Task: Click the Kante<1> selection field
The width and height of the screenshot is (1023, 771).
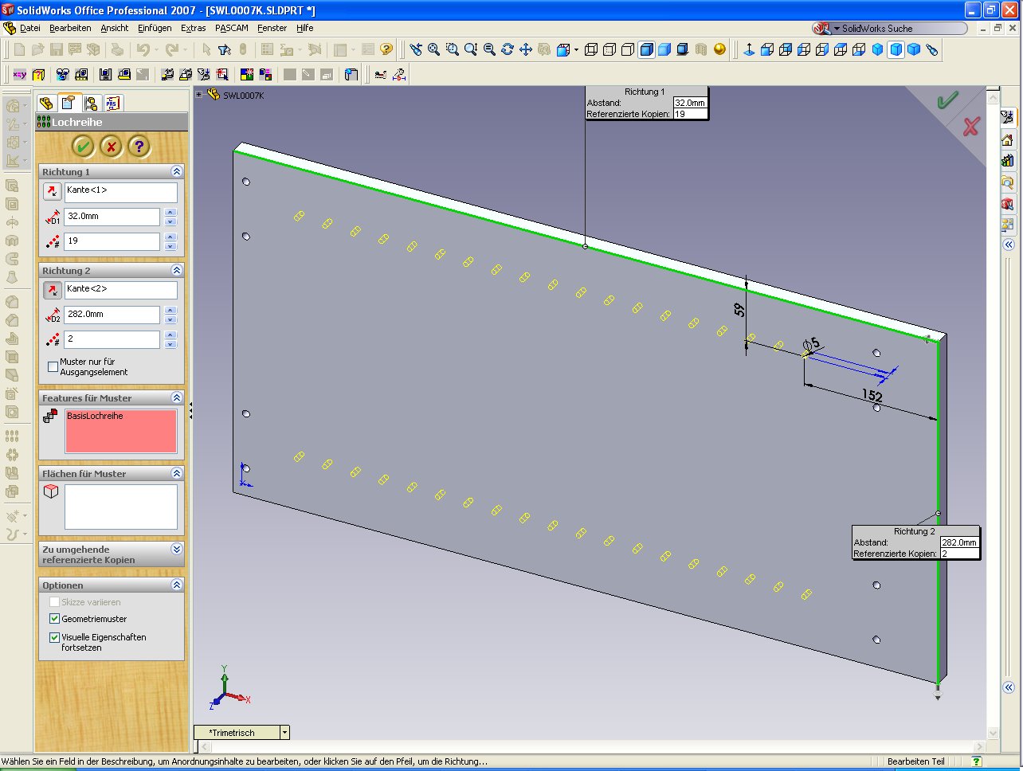Action: coord(120,191)
